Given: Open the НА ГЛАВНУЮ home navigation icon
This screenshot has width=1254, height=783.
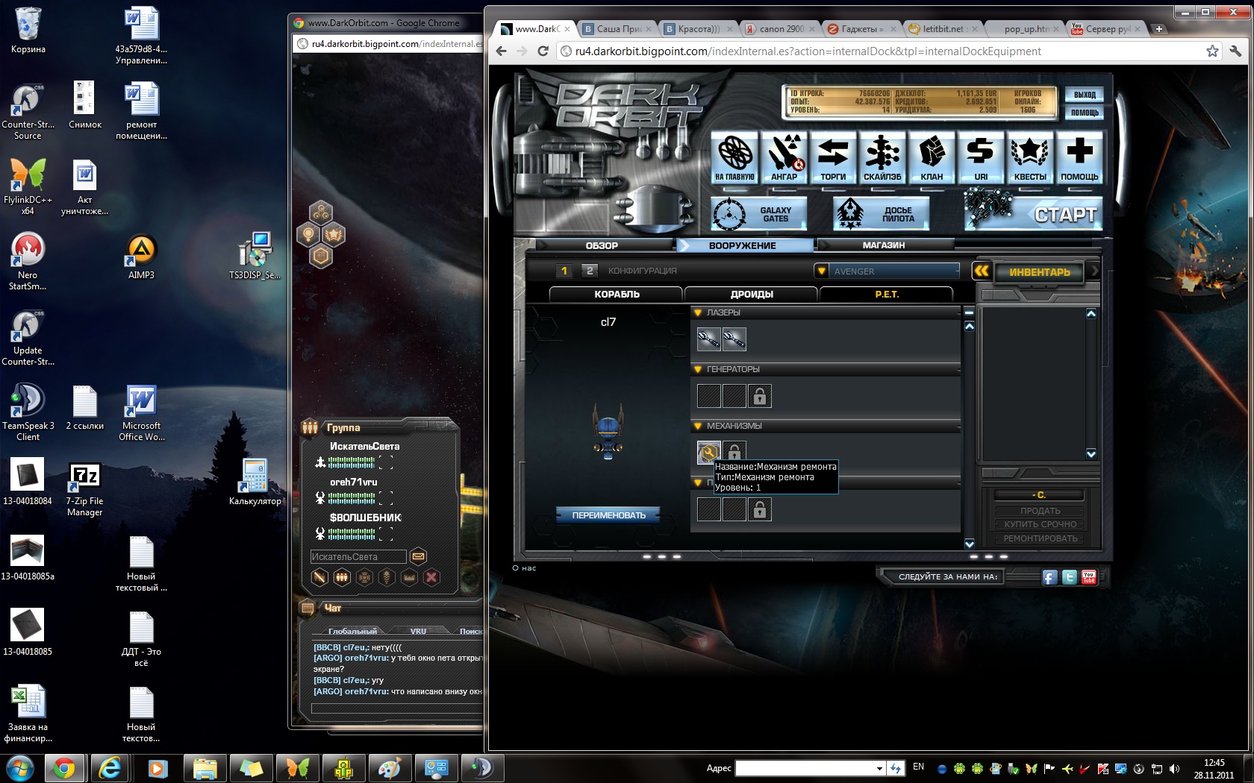Looking at the screenshot, I should click(x=734, y=157).
